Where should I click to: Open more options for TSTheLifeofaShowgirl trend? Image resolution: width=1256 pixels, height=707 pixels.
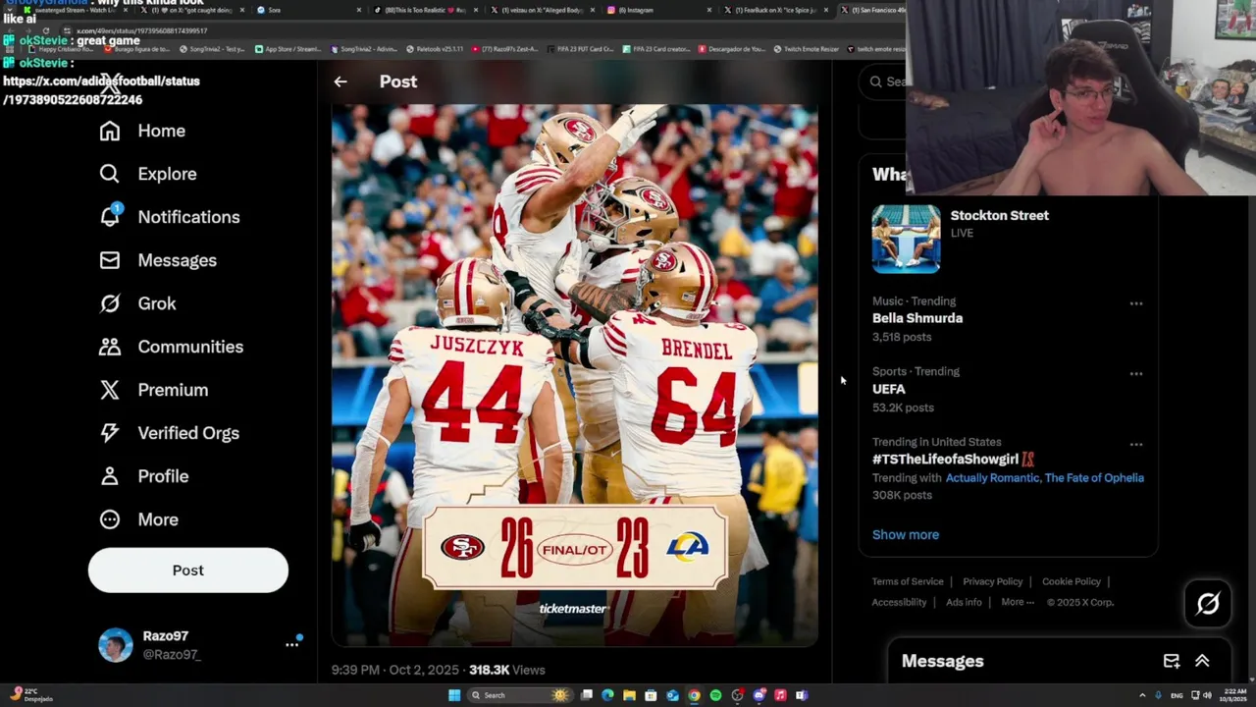tap(1136, 445)
